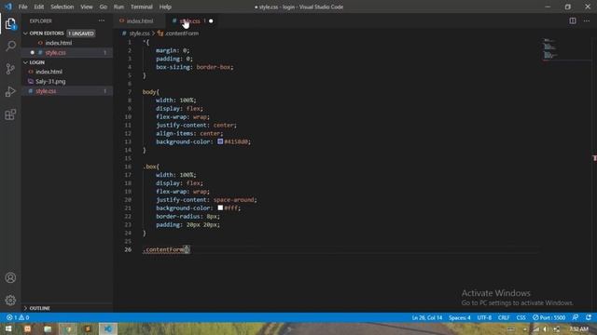Open the File menu

(22, 7)
